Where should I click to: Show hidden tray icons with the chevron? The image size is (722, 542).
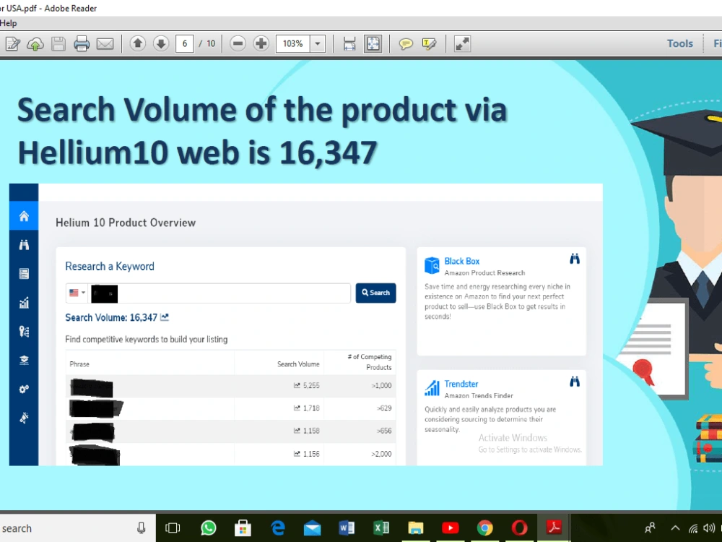675,528
